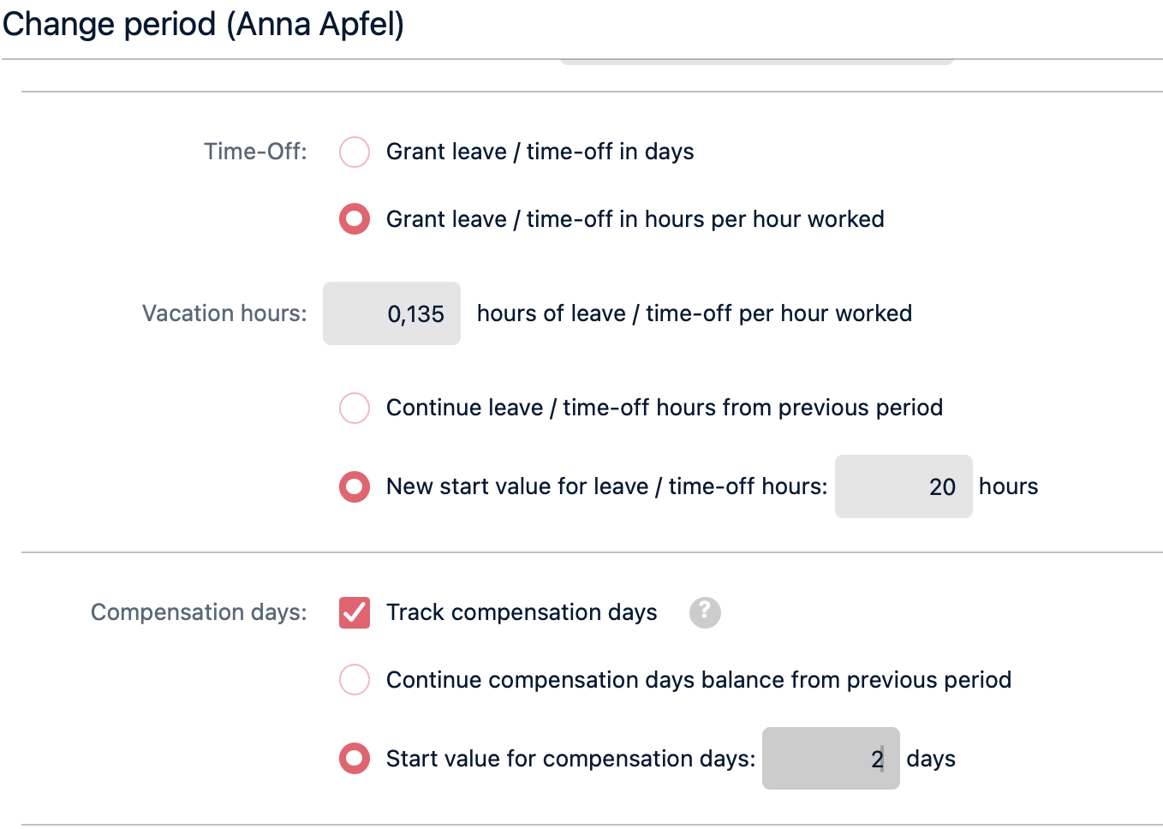Click the partially hidden field at top
This screenshot has height=829, width=1163.
point(756,62)
